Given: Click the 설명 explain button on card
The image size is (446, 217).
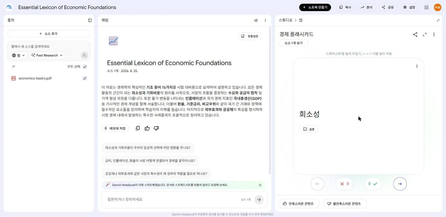Looking at the screenshot, I should (x=309, y=129).
